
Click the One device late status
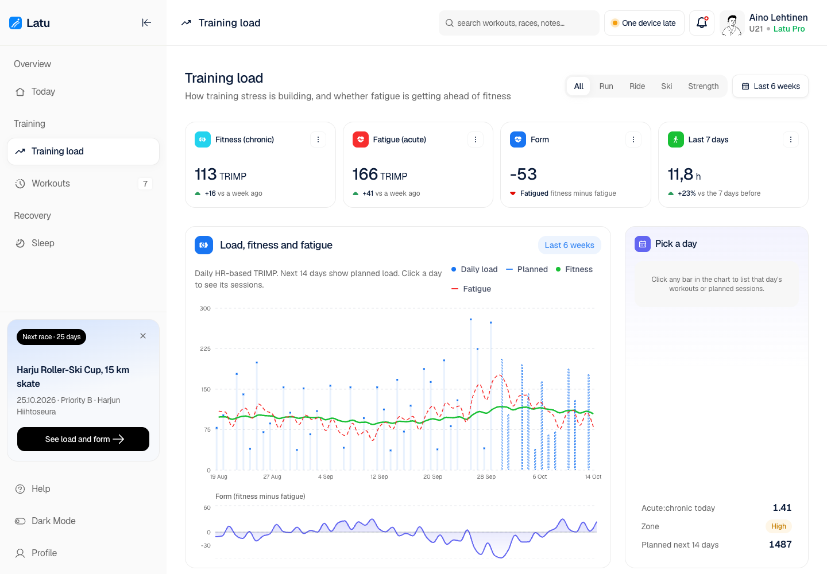(644, 23)
